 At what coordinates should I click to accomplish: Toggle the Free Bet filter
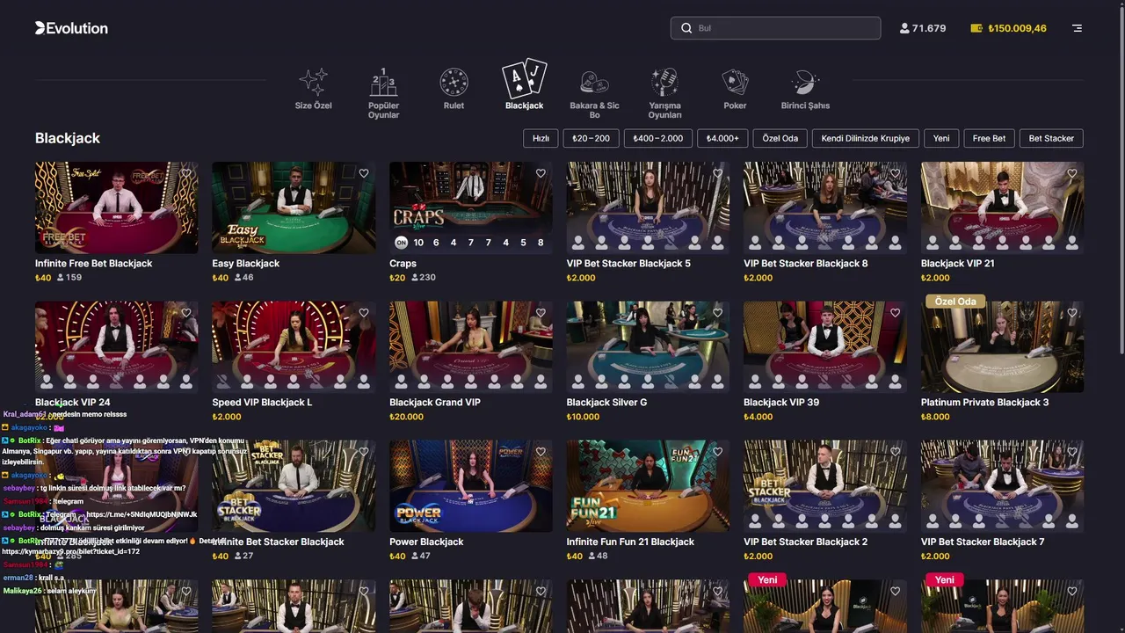989,138
